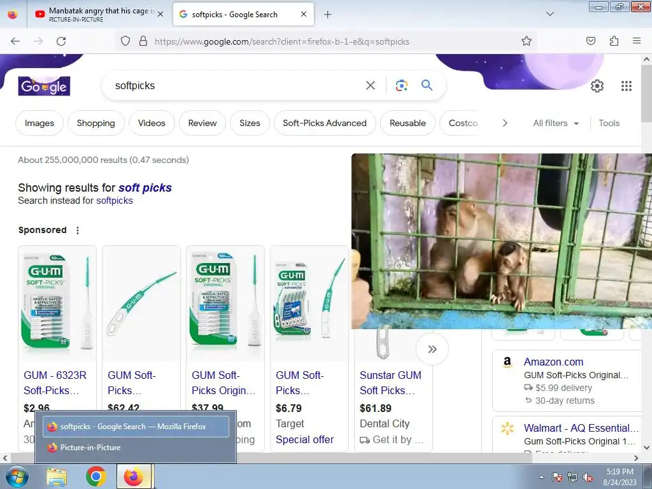This screenshot has height=489, width=652.
Task: Close the softpicks Google Search tab
Action: (x=304, y=14)
